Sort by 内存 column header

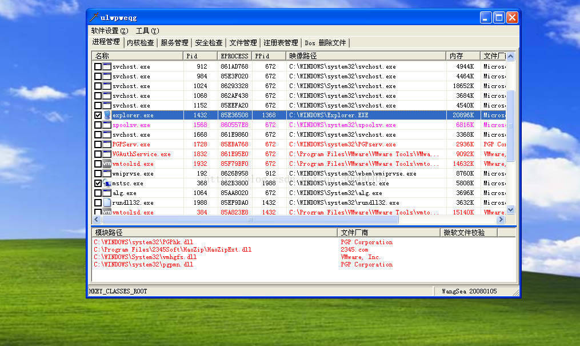463,56
